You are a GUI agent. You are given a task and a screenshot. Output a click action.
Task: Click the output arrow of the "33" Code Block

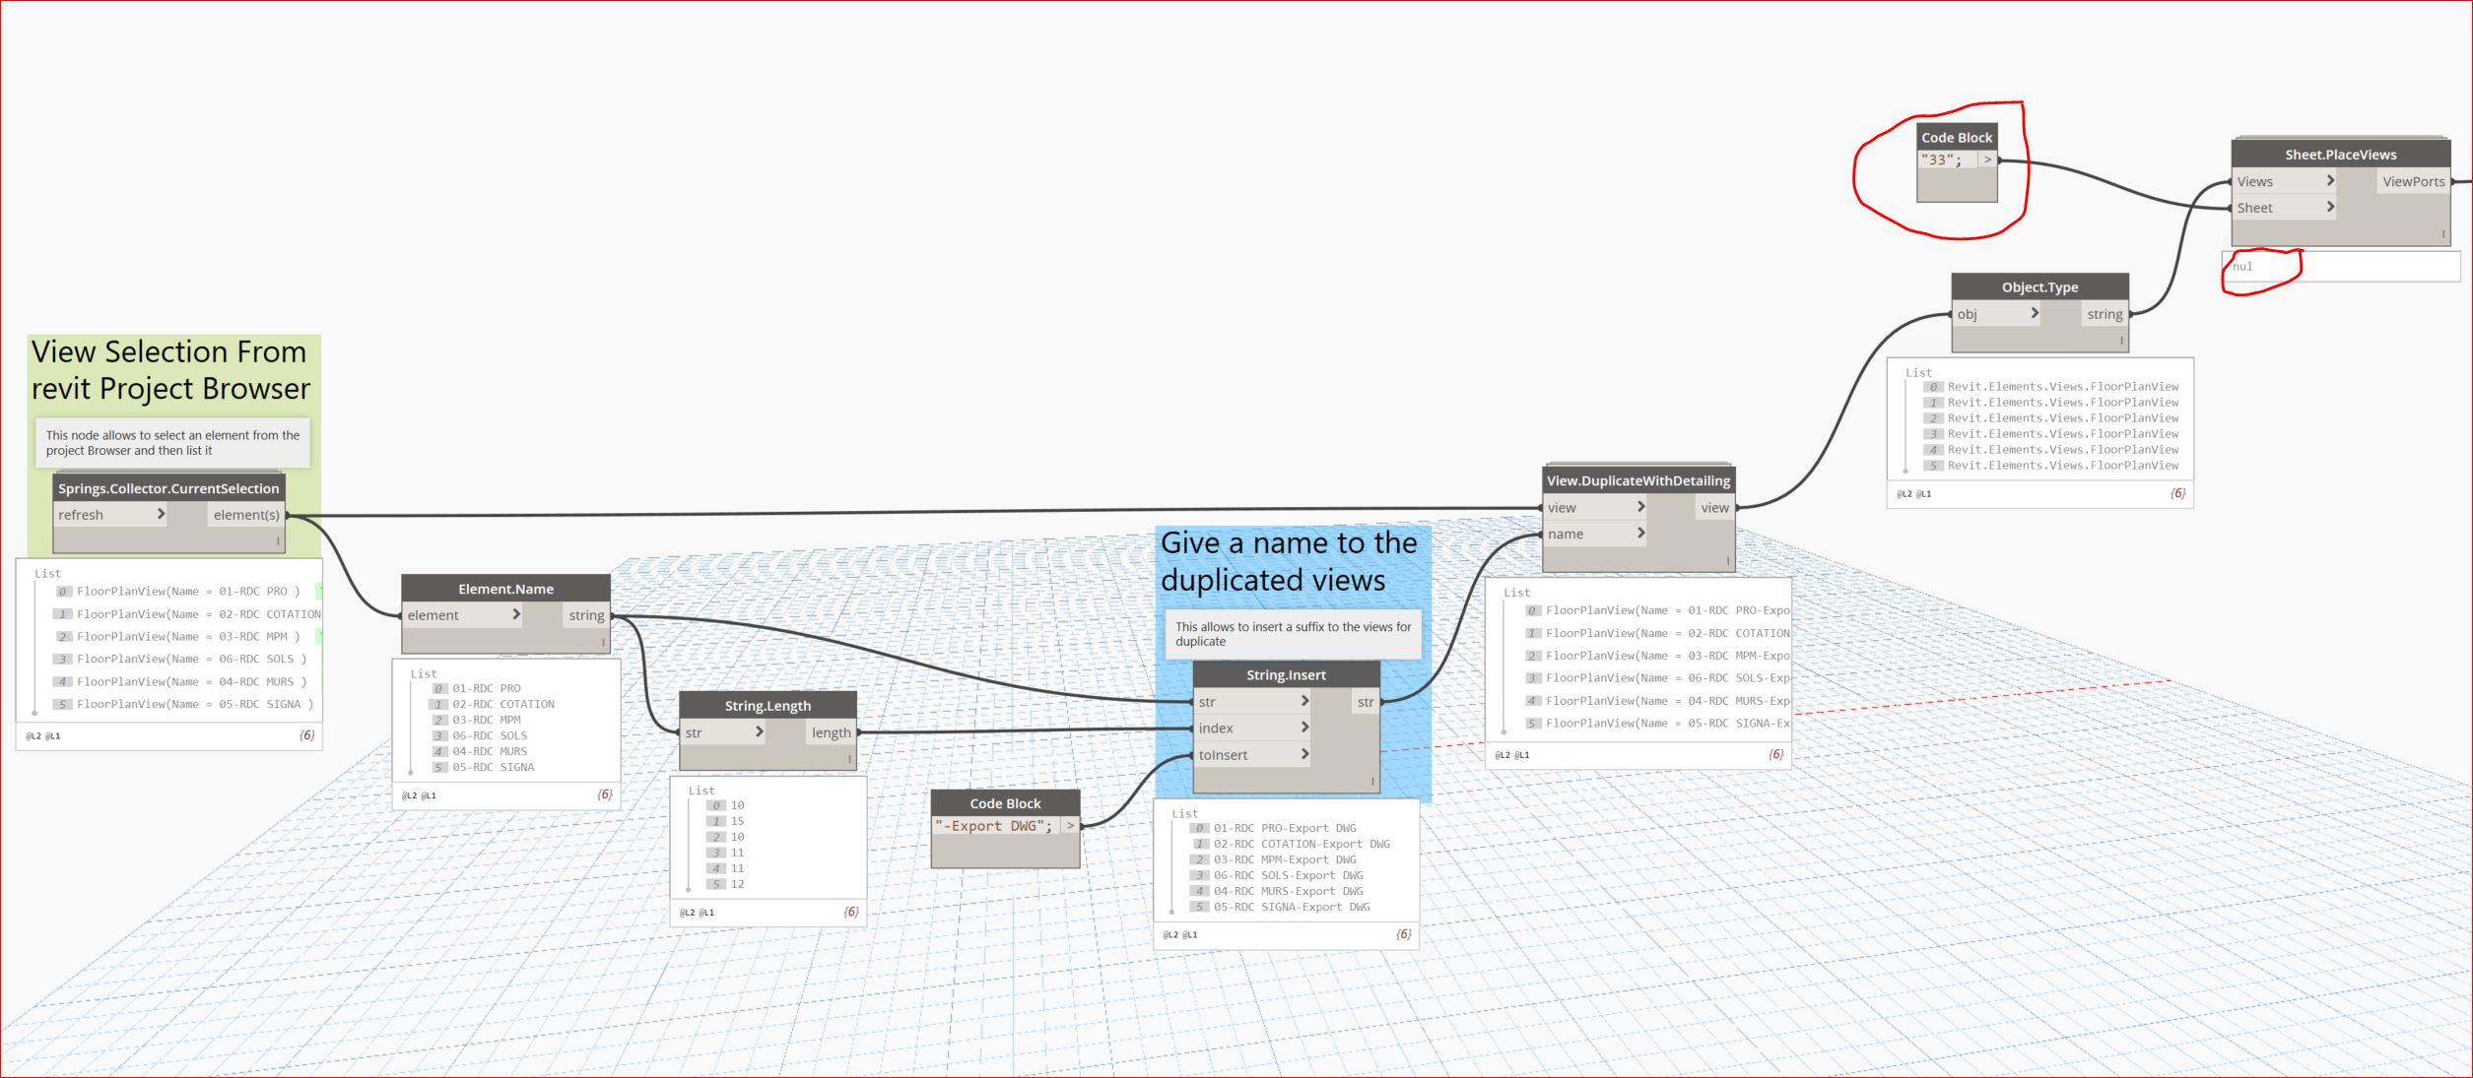(1987, 159)
